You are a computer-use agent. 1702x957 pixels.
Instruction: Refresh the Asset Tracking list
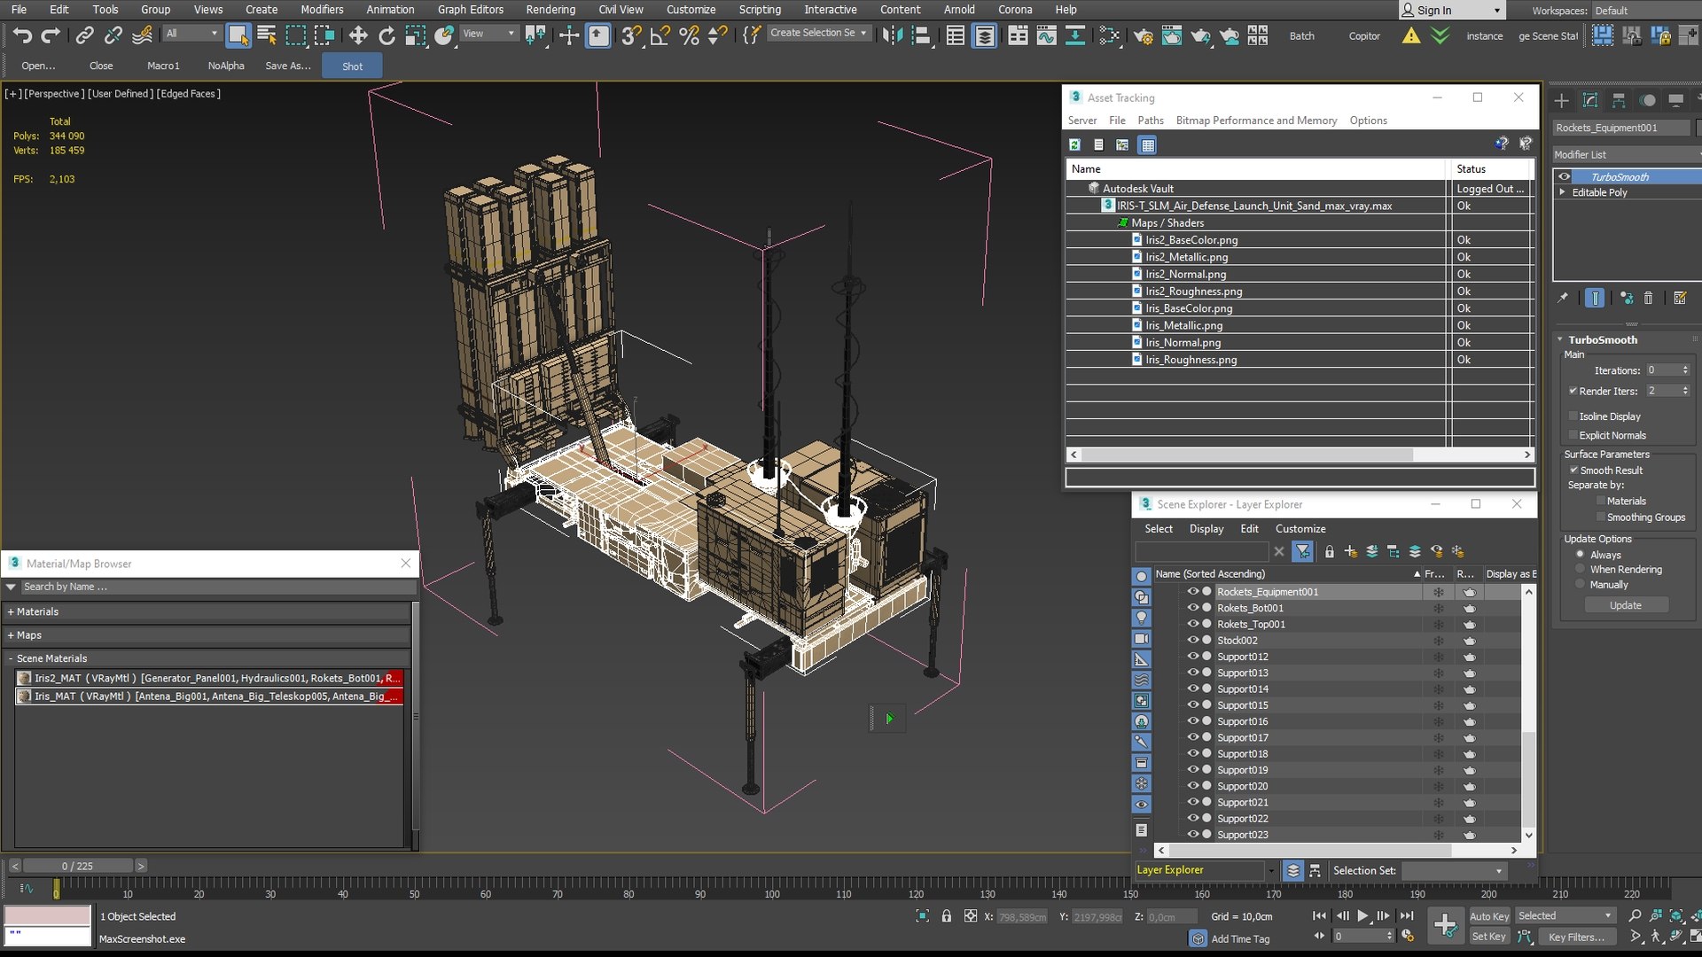pos(1075,144)
